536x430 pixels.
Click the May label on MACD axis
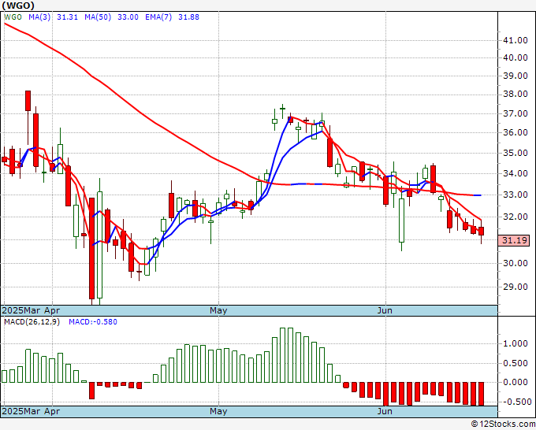pos(218,411)
